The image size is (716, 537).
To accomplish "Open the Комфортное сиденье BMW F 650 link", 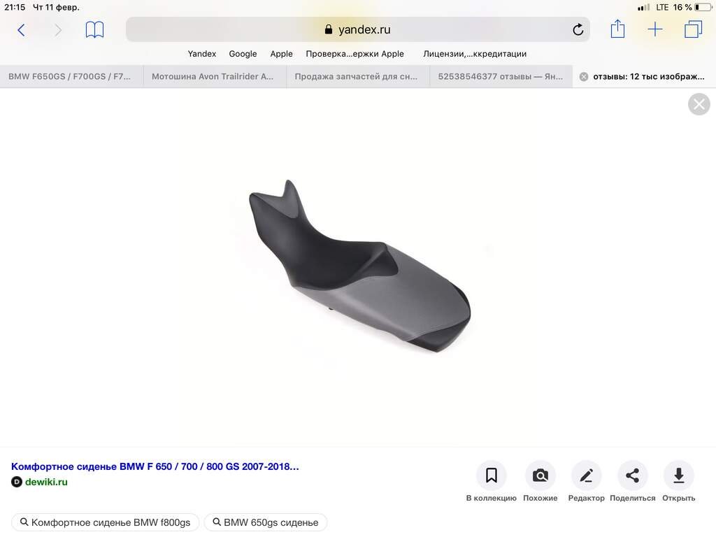I will click(155, 466).
